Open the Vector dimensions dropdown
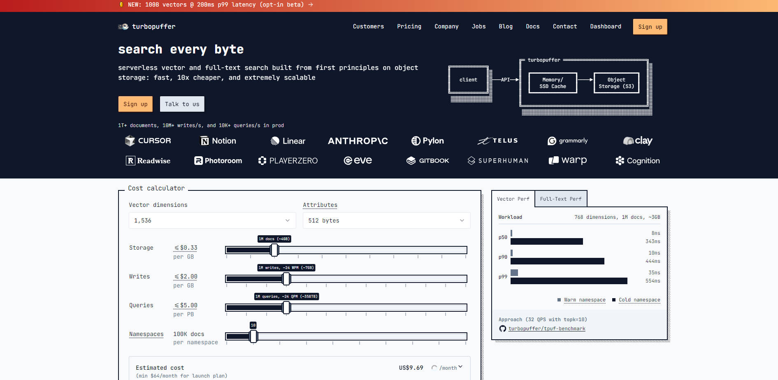 pyautogui.click(x=212, y=220)
